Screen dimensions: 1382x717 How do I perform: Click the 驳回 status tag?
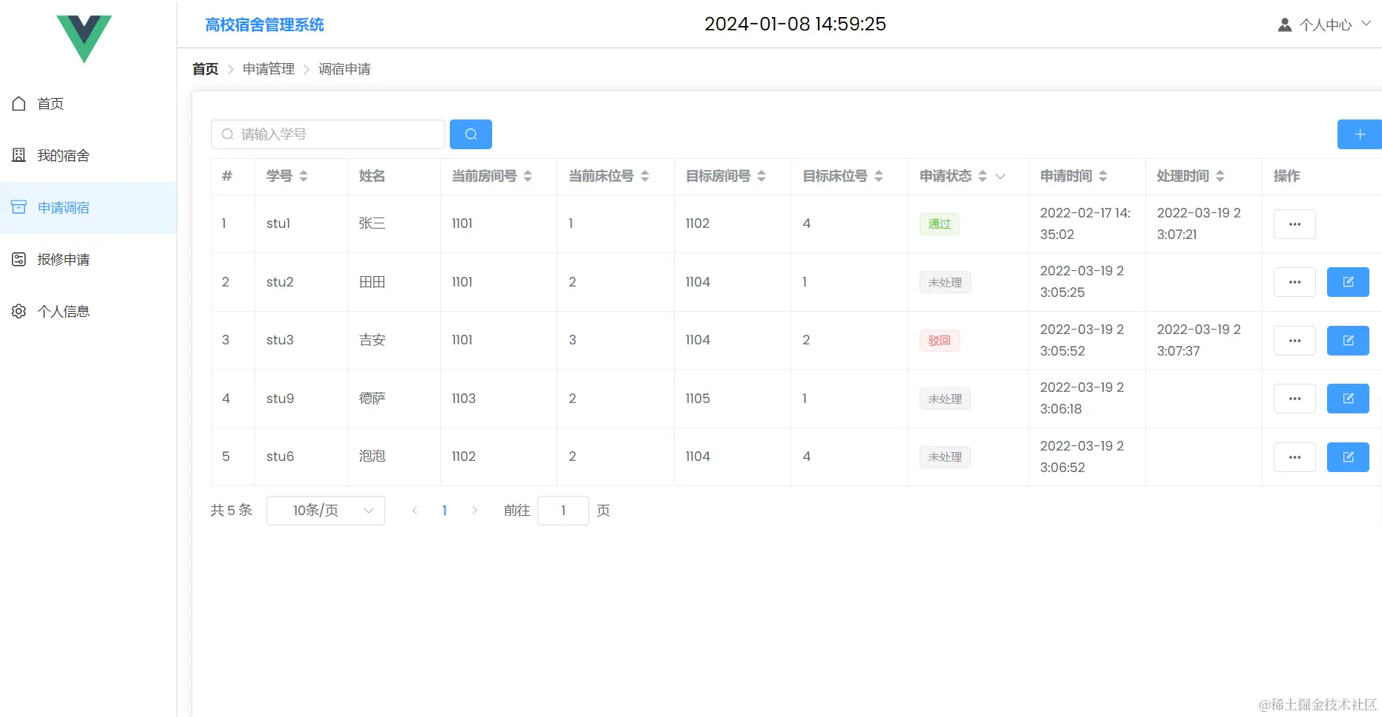pyautogui.click(x=940, y=341)
